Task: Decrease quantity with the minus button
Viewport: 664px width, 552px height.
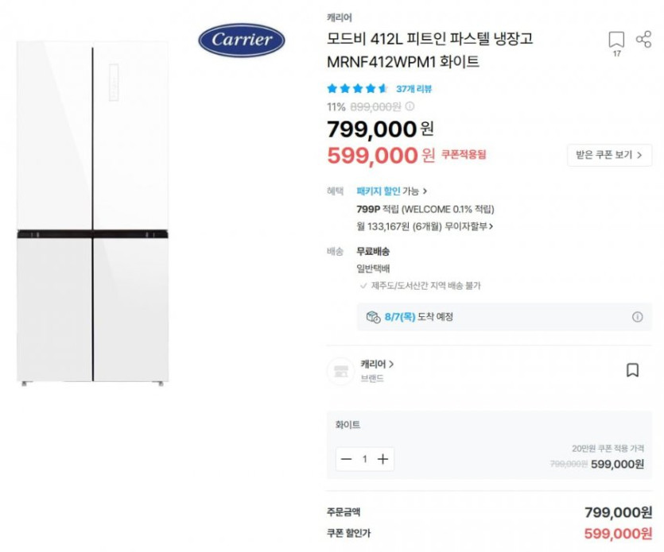Action: [346, 459]
